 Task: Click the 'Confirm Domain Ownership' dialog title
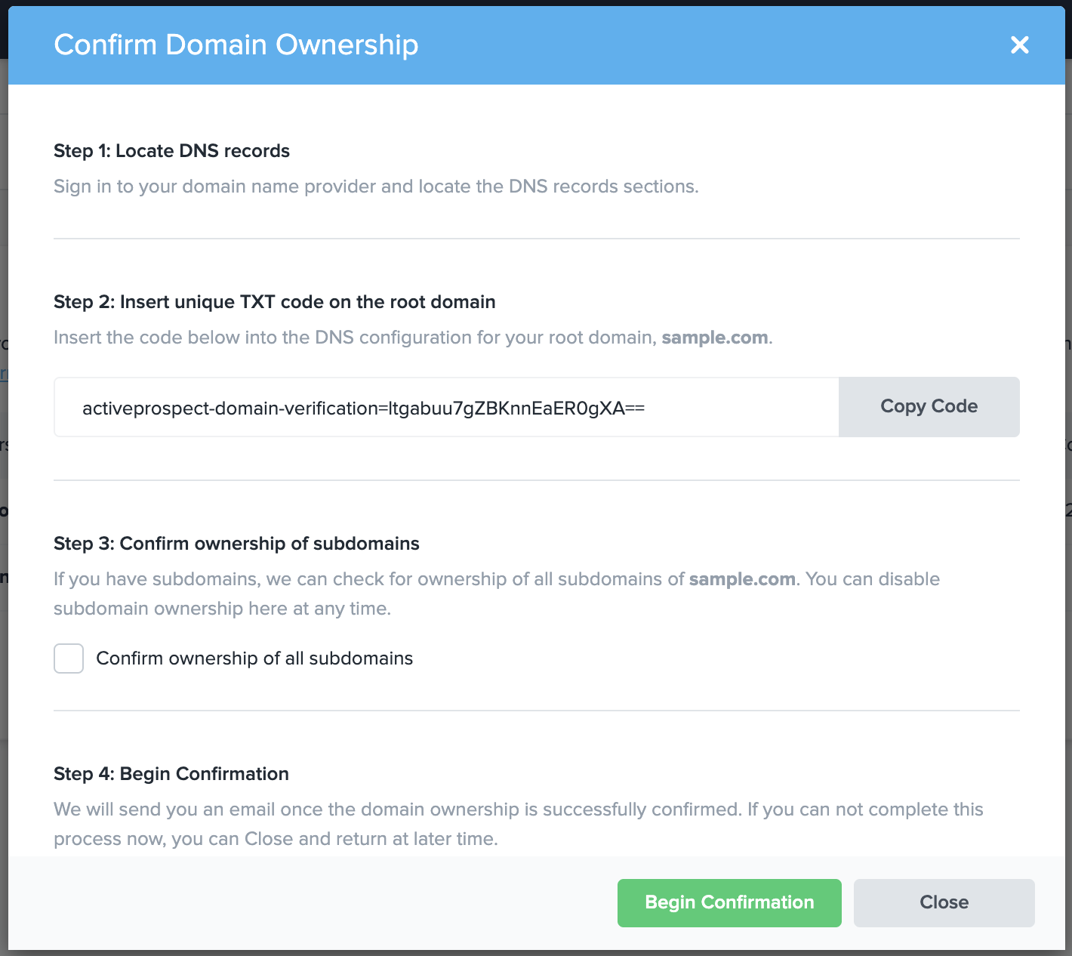[x=236, y=45]
